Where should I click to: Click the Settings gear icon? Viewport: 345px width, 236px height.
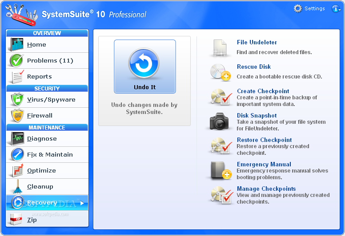(298, 8)
